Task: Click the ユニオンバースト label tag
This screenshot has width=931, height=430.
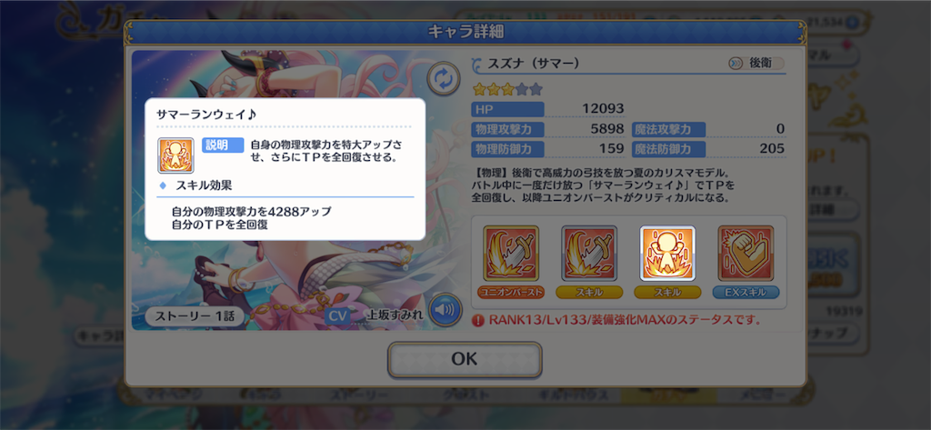Action: pos(511,292)
